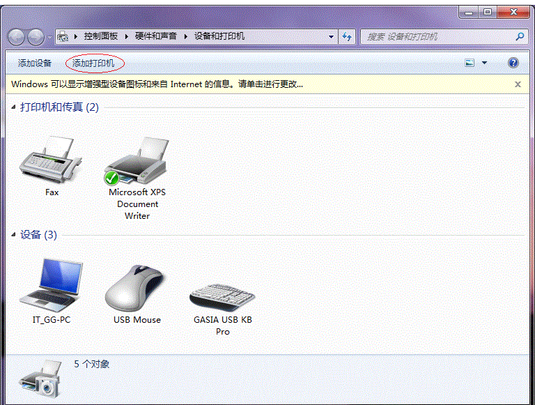Click the 添加打印机 button

pos(94,63)
